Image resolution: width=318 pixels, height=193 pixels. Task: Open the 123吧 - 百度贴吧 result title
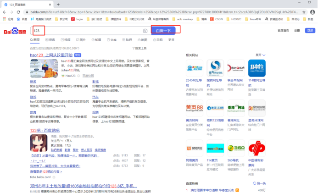click(x=45, y=130)
